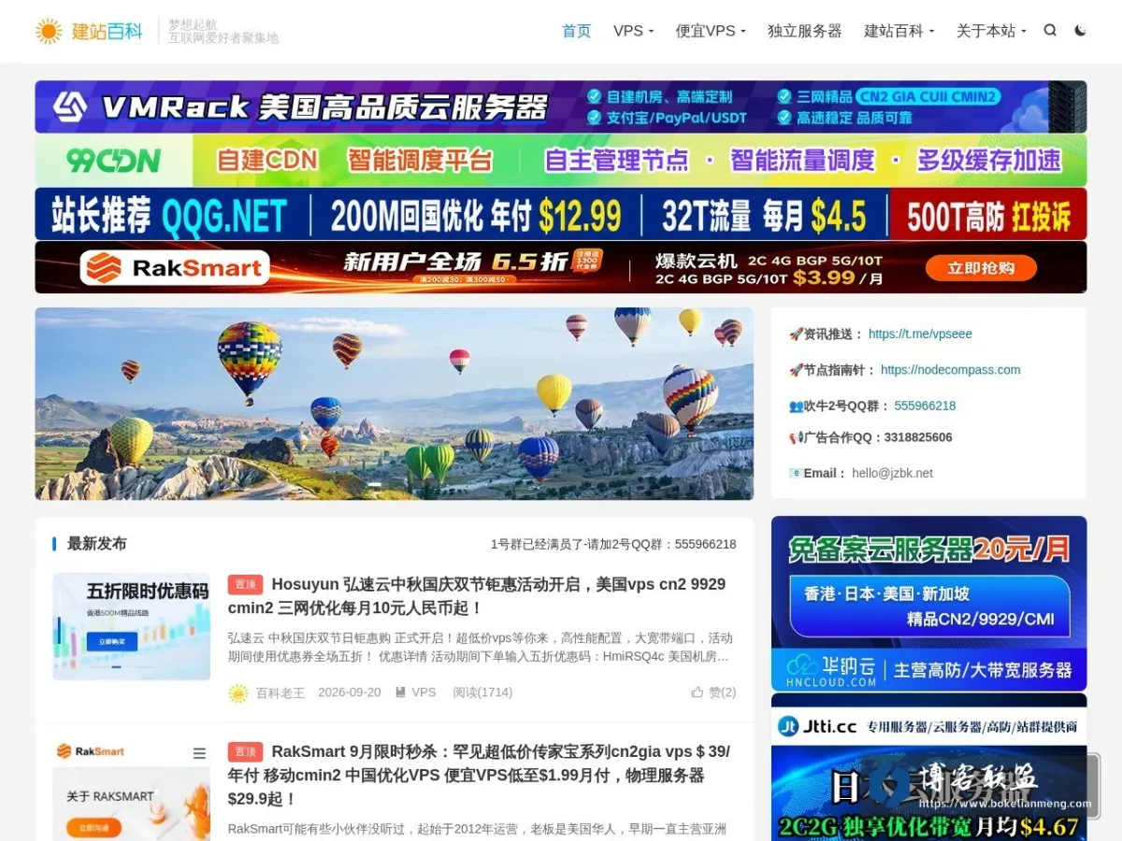Click the hello@jzbk.net email text
1122x841 pixels.
[x=892, y=473]
